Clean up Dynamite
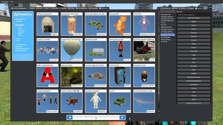 tap(194, 40)
